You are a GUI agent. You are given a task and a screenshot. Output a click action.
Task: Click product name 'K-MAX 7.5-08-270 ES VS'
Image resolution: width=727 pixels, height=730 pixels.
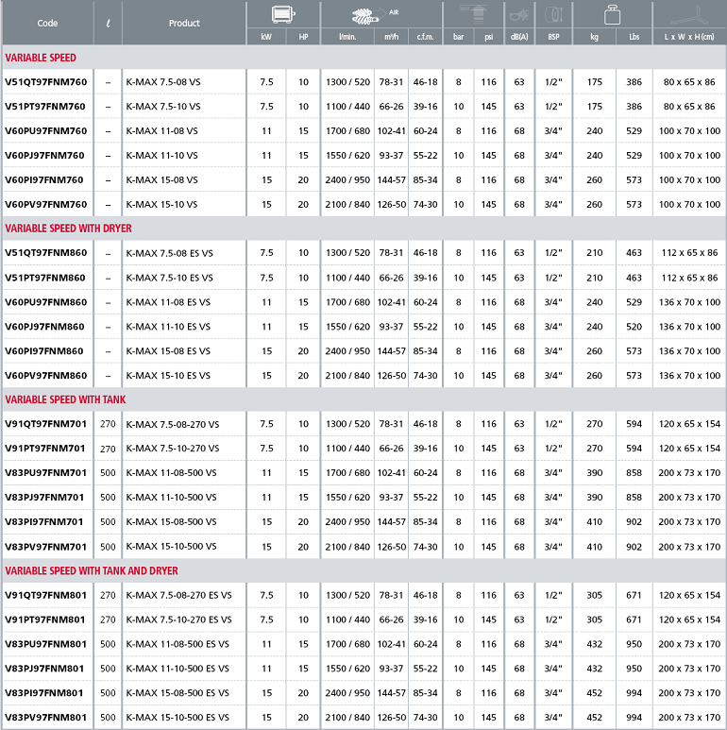[178, 595]
